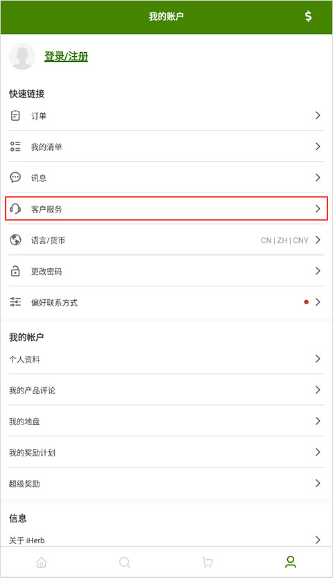
Task: Open the 我的奖励计划 menu entry
Action: [166, 452]
